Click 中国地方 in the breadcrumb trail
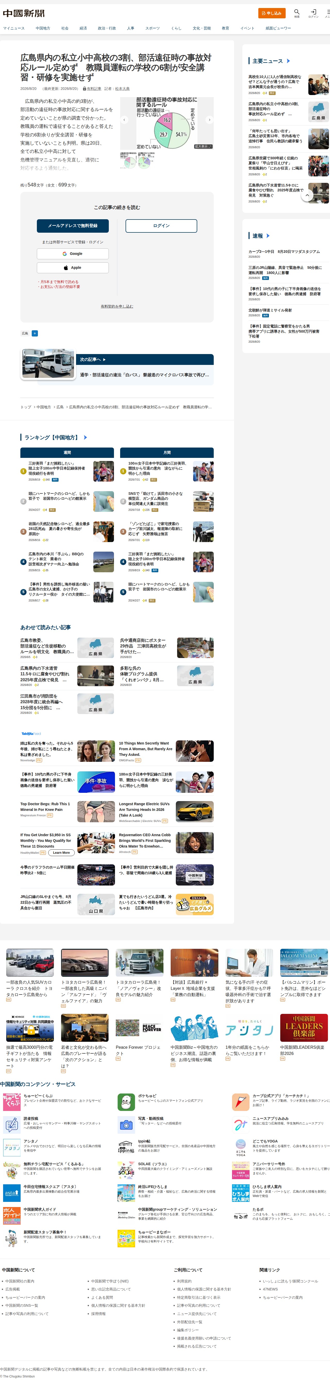Viewport: 330px width, 1386px height. tap(44, 407)
